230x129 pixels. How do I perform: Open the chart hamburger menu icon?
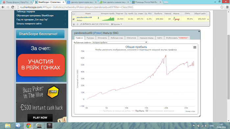(195, 47)
